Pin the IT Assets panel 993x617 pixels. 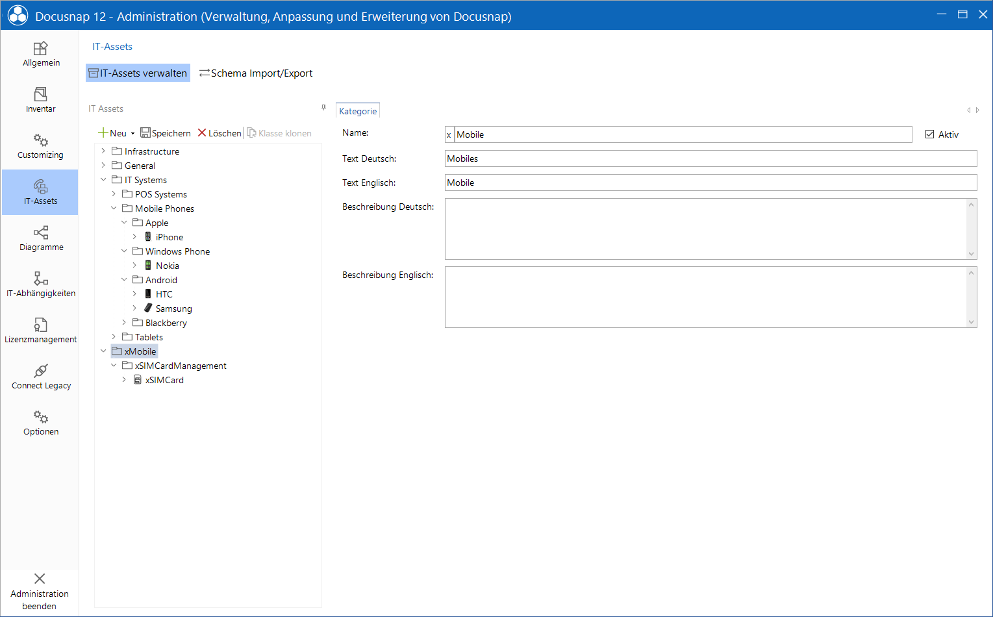[x=323, y=108]
